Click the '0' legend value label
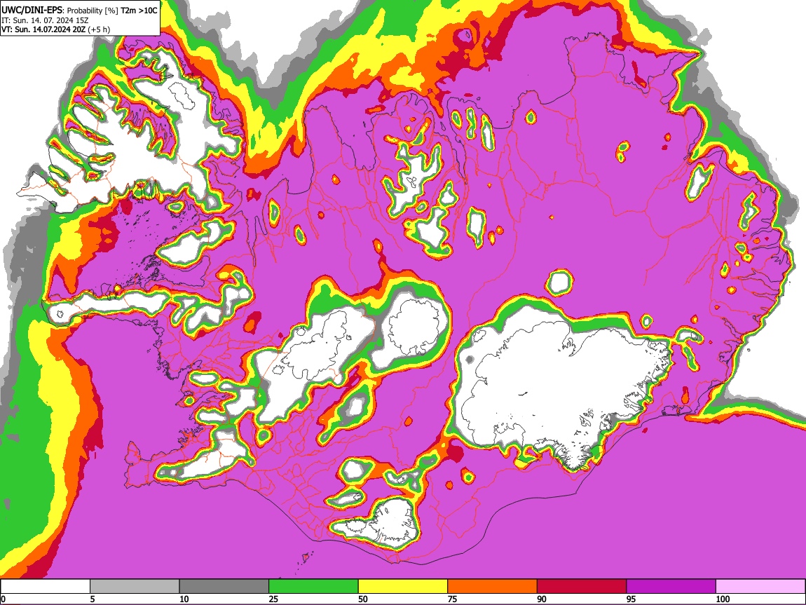Image resolution: width=806 pixels, height=605 pixels. coord(3,599)
